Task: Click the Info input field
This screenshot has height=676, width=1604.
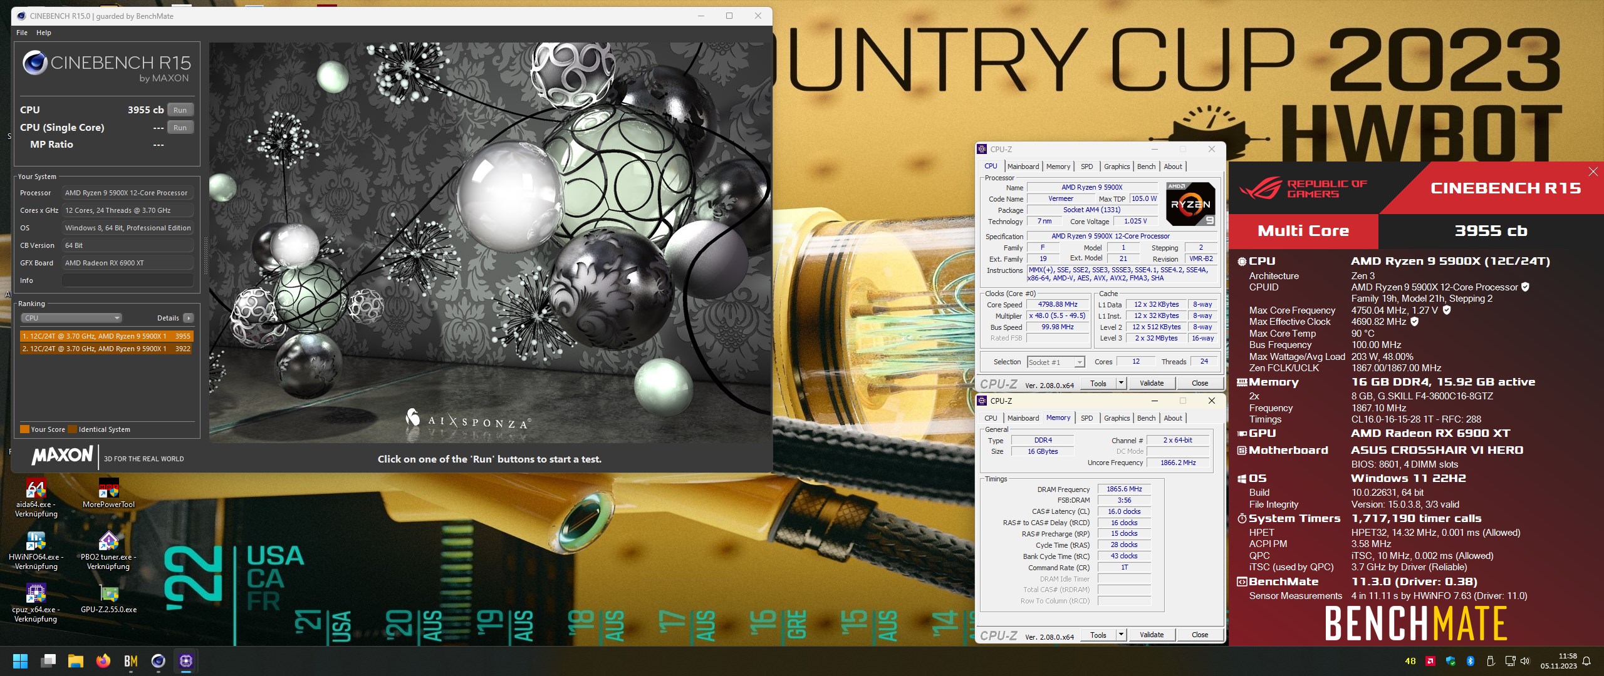Action: (127, 280)
